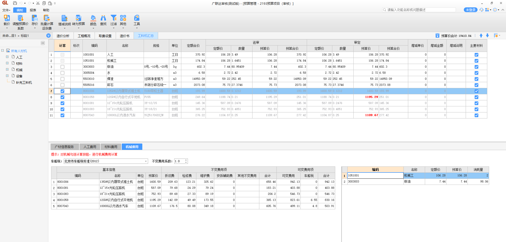Switch to the 造价分析 tab
Image resolution: width=506 pixels, height=242 pixels.
pyautogui.click(x=63, y=36)
